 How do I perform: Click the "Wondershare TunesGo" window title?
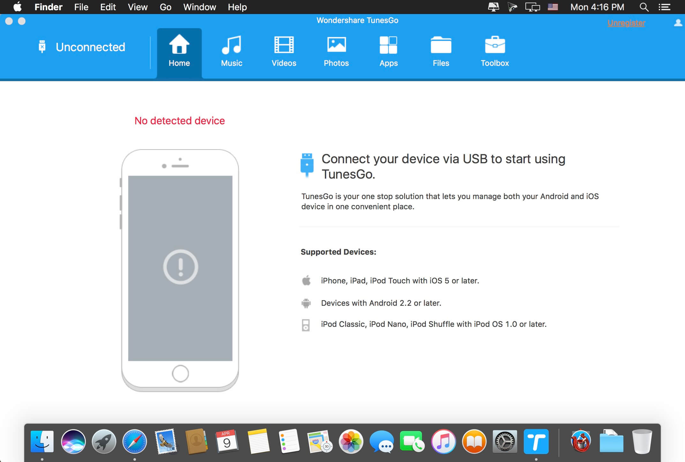coord(358,20)
